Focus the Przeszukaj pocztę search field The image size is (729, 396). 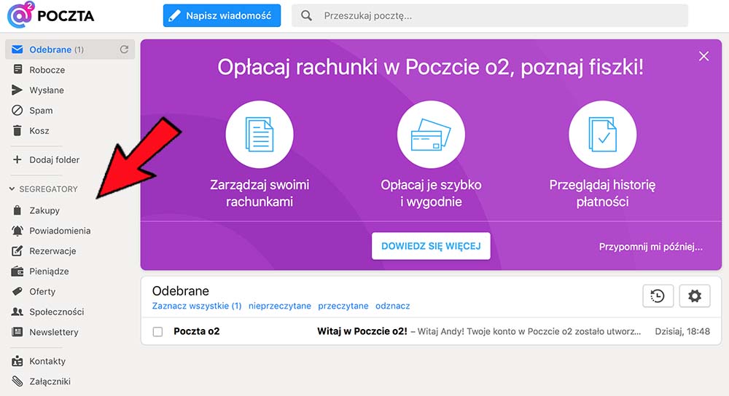490,16
